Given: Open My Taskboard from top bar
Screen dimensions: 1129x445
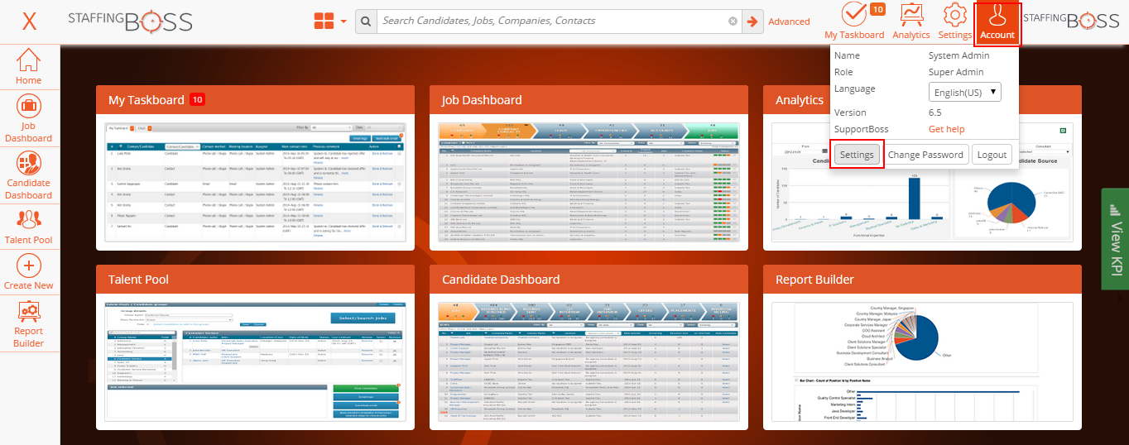Looking at the screenshot, I should pos(854,22).
